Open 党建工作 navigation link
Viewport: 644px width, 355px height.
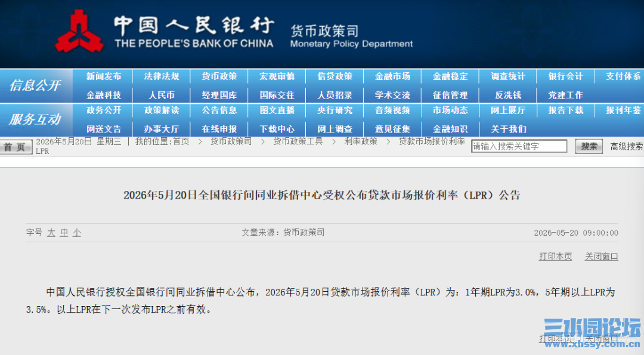coord(565,95)
